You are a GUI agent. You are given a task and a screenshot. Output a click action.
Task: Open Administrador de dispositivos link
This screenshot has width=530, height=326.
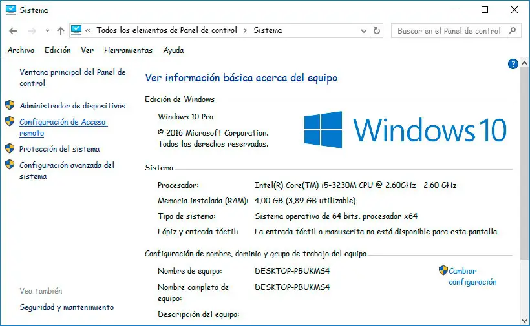[x=72, y=106]
